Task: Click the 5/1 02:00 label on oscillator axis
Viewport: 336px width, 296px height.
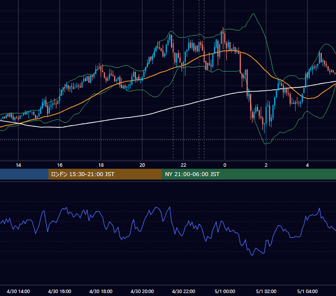Action: (266, 291)
